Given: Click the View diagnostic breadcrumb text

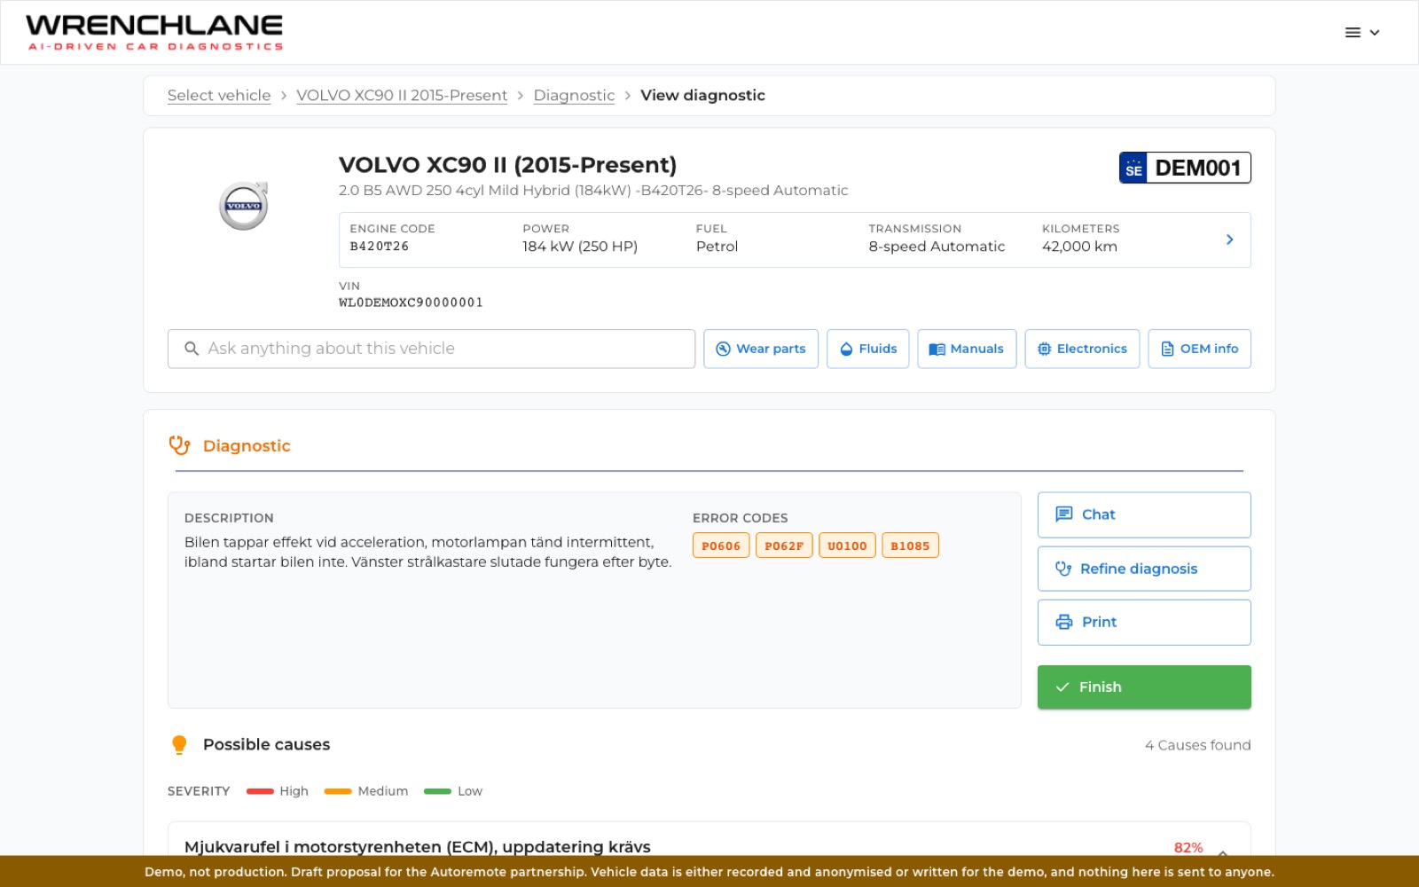Looking at the screenshot, I should (x=702, y=95).
